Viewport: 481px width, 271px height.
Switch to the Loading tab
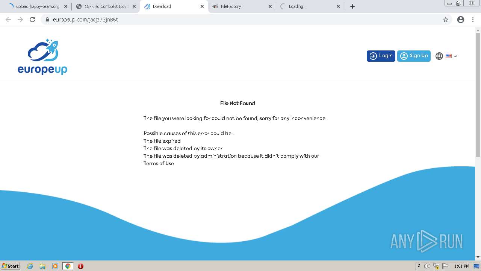[310, 6]
